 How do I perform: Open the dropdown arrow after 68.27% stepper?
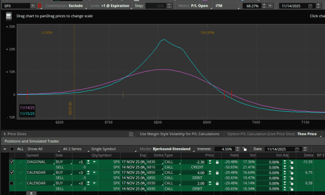coord(270,6)
